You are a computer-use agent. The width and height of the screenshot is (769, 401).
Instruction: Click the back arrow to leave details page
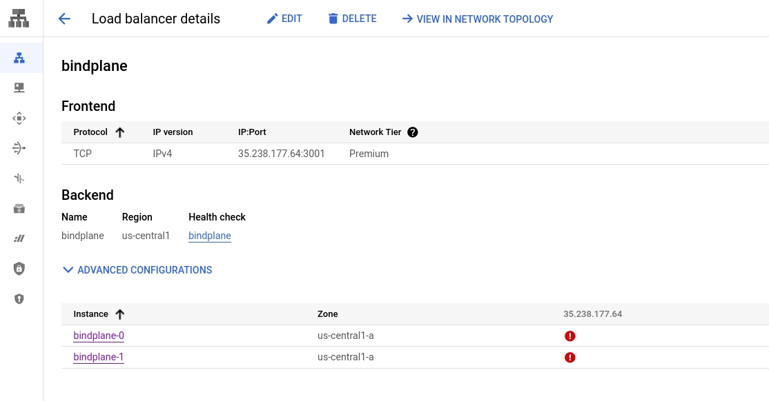point(64,19)
